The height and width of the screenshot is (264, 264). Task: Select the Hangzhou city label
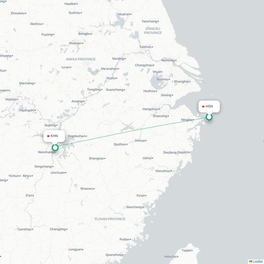click(150, 109)
